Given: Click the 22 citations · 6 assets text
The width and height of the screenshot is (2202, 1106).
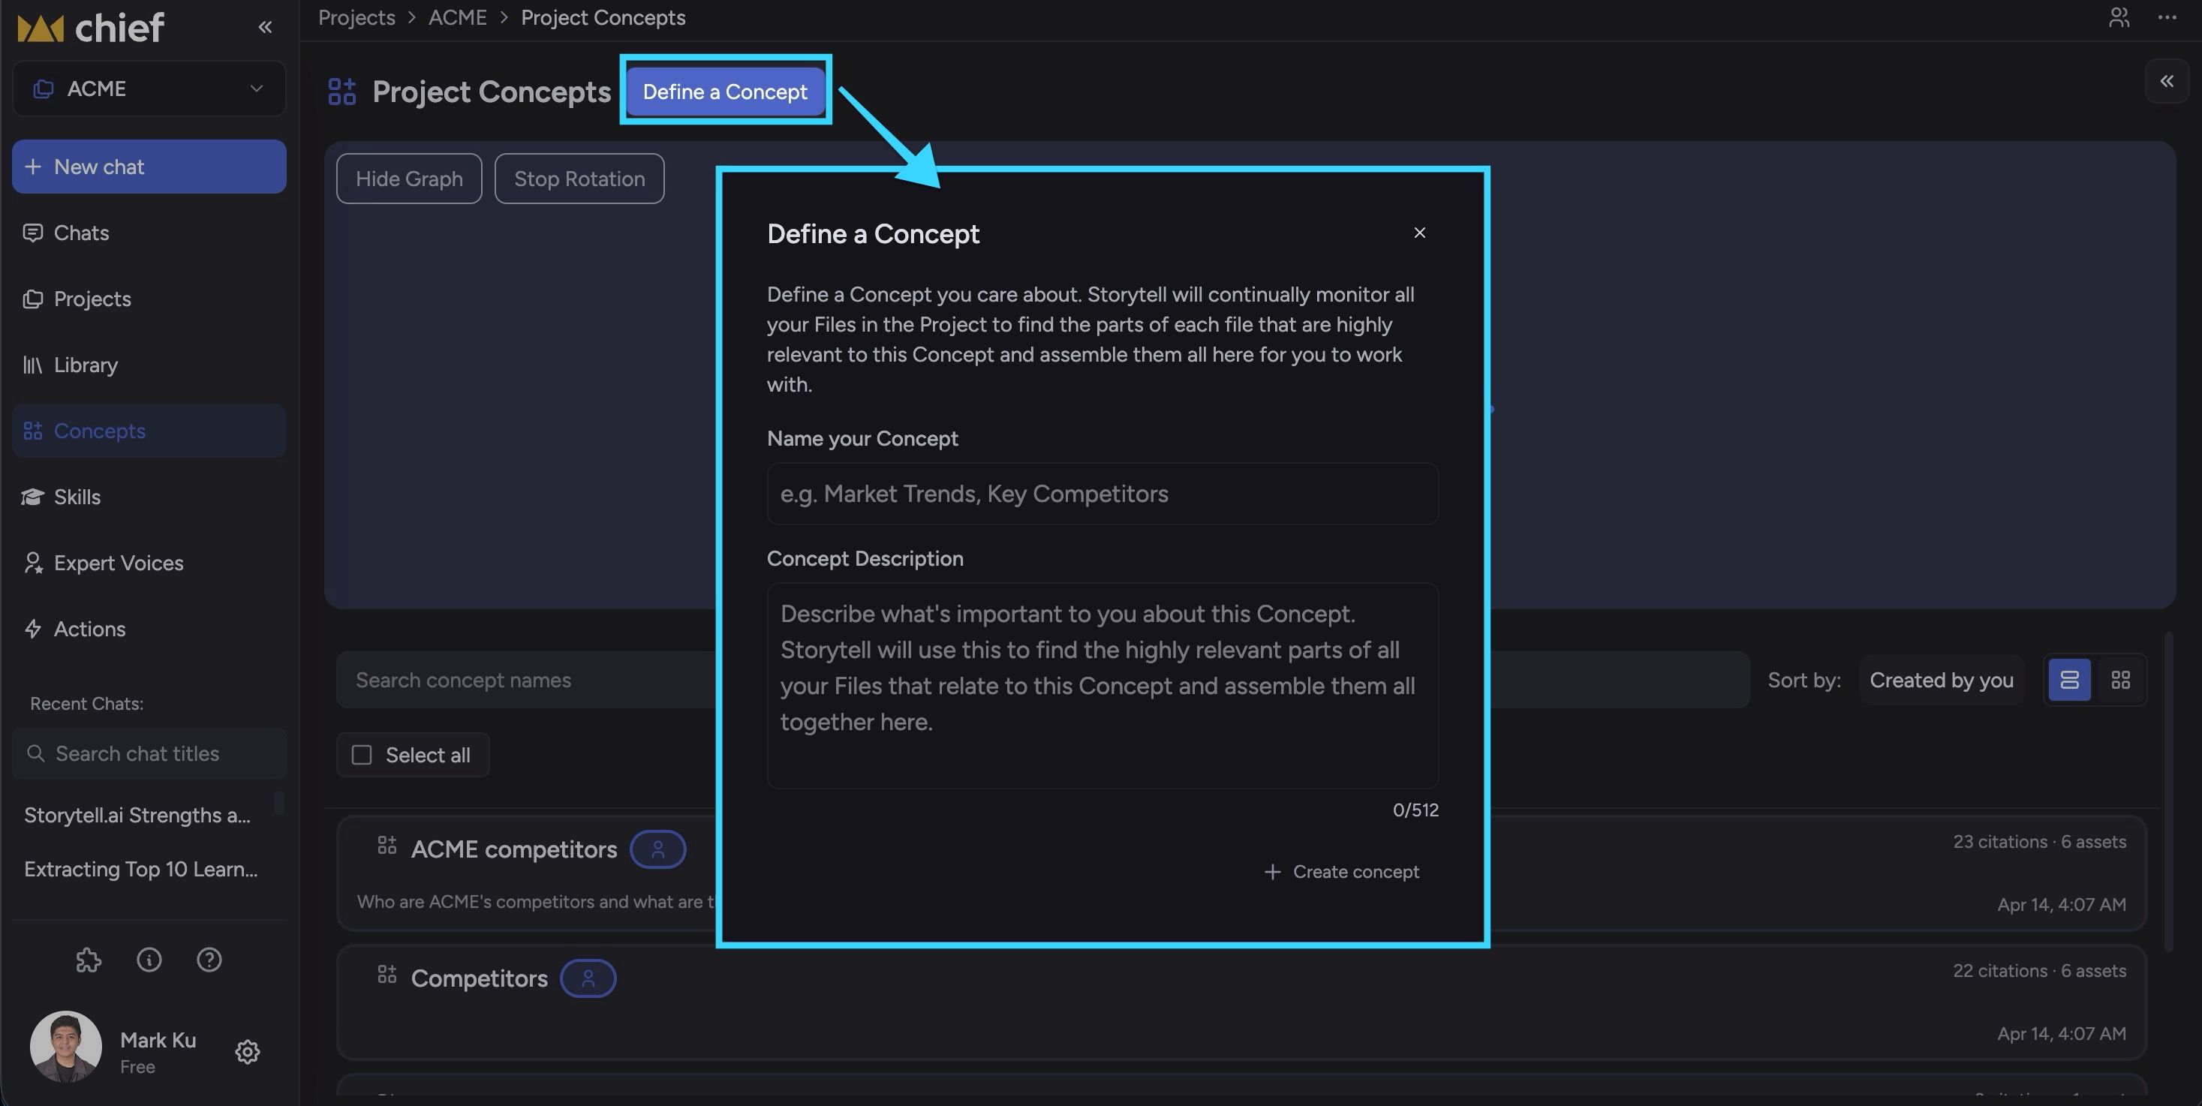Looking at the screenshot, I should 2040,971.
